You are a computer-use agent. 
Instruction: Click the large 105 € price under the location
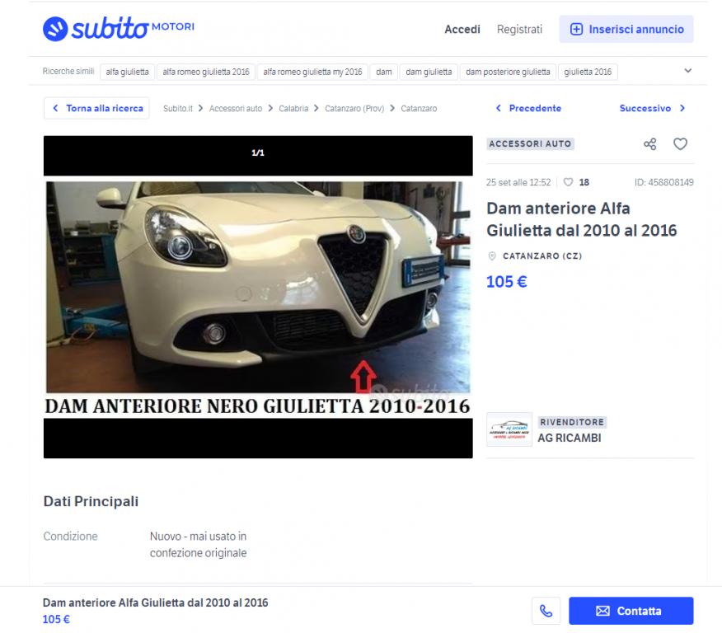[507, 282]
